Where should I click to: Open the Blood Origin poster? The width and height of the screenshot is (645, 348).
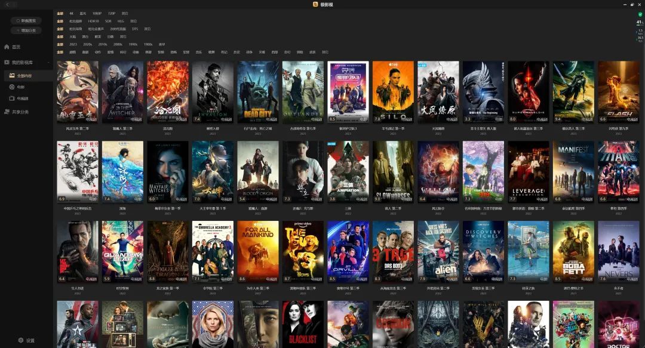(258, 172)
